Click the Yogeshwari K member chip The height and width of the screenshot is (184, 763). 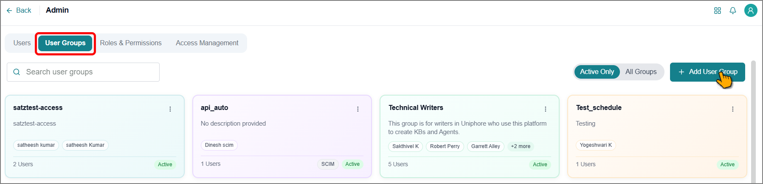click(596, 145)
